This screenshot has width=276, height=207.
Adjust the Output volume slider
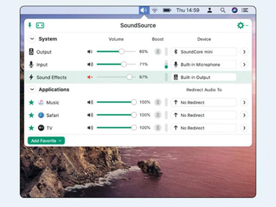(116, 52)
